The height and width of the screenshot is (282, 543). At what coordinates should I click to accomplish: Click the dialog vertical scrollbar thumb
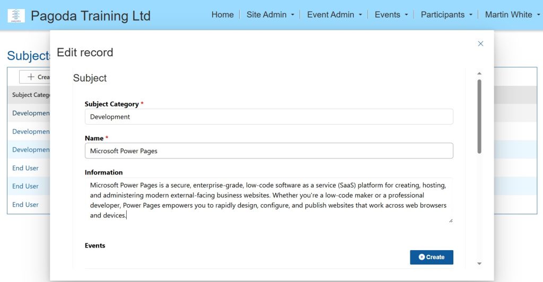pos(479,116)
